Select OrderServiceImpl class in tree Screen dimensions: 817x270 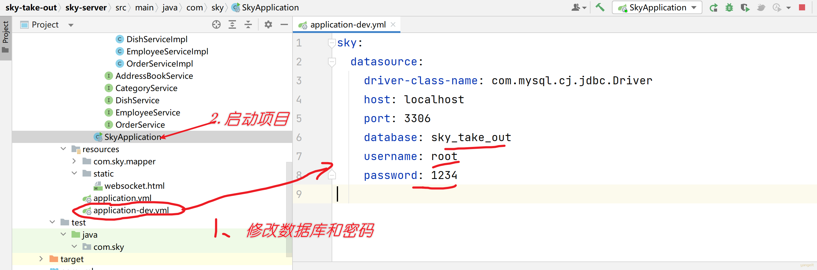tap(160, 64)
